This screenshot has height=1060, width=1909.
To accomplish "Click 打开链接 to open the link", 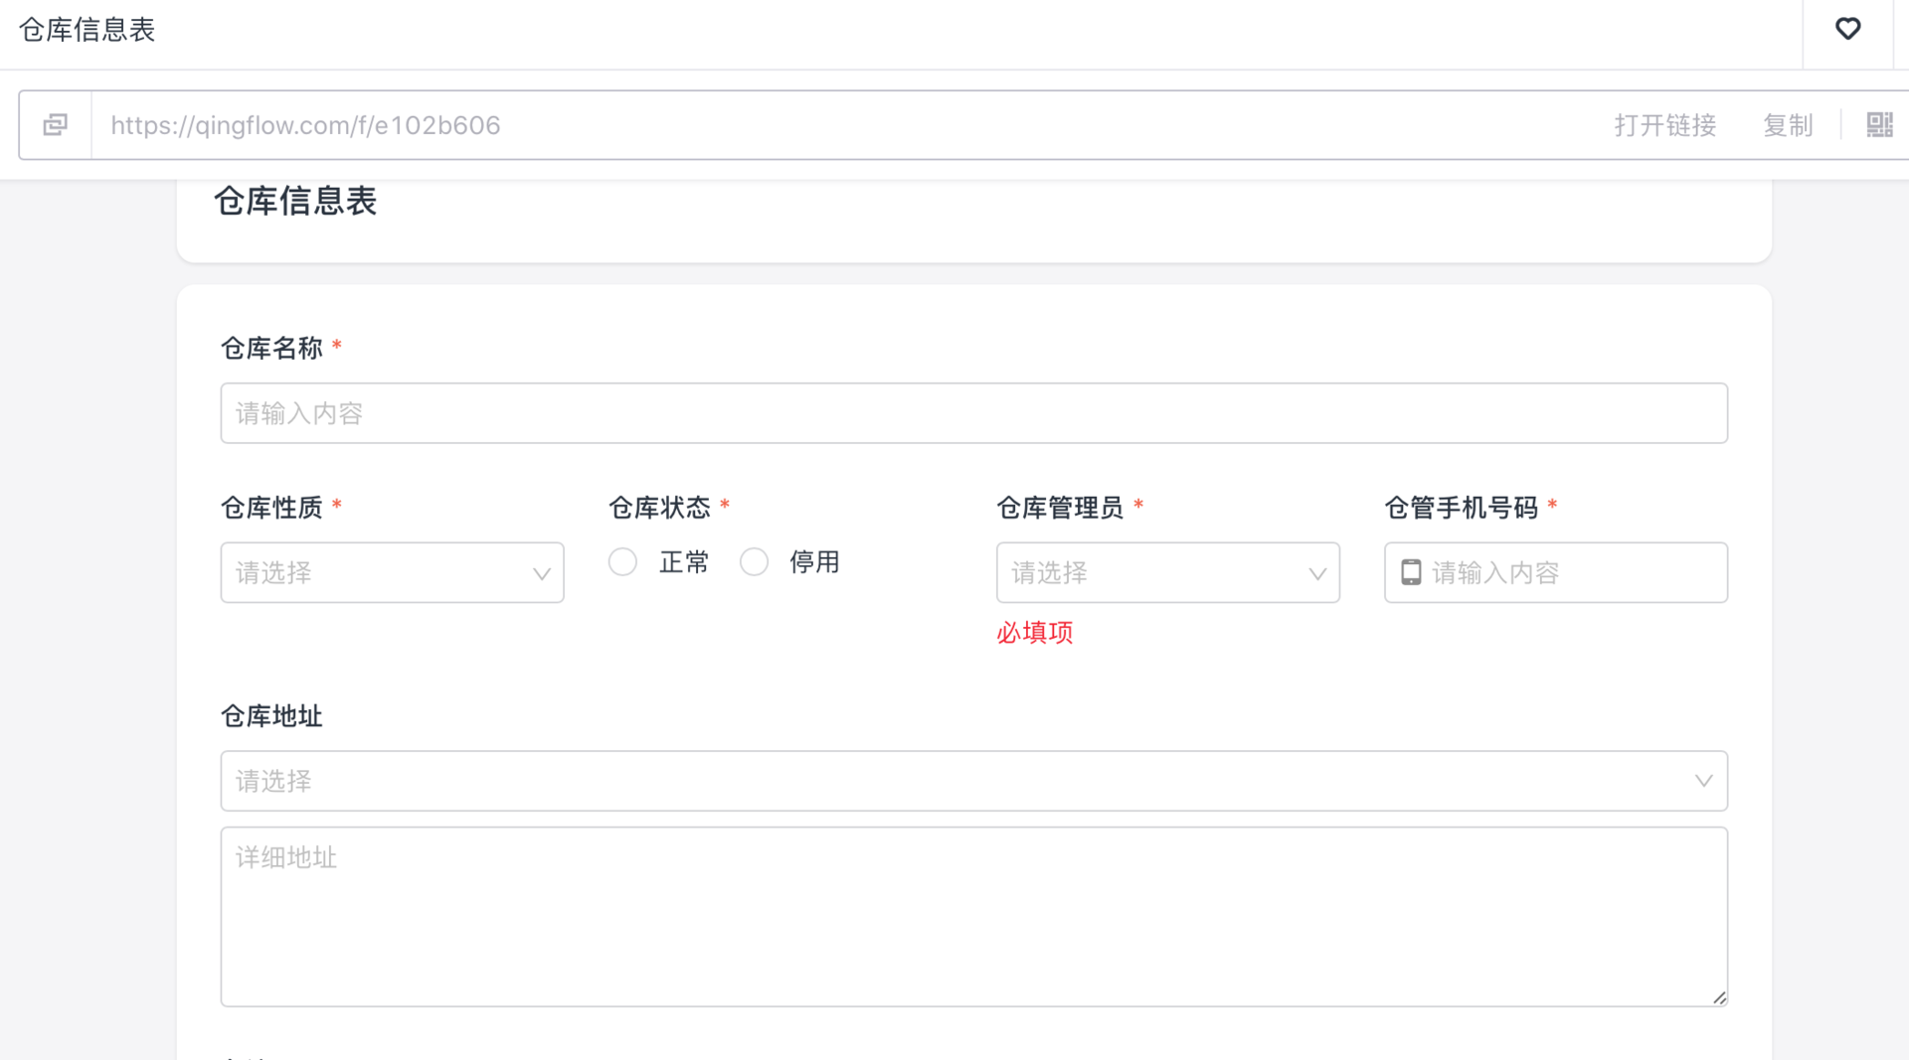I will (1665, 125).
